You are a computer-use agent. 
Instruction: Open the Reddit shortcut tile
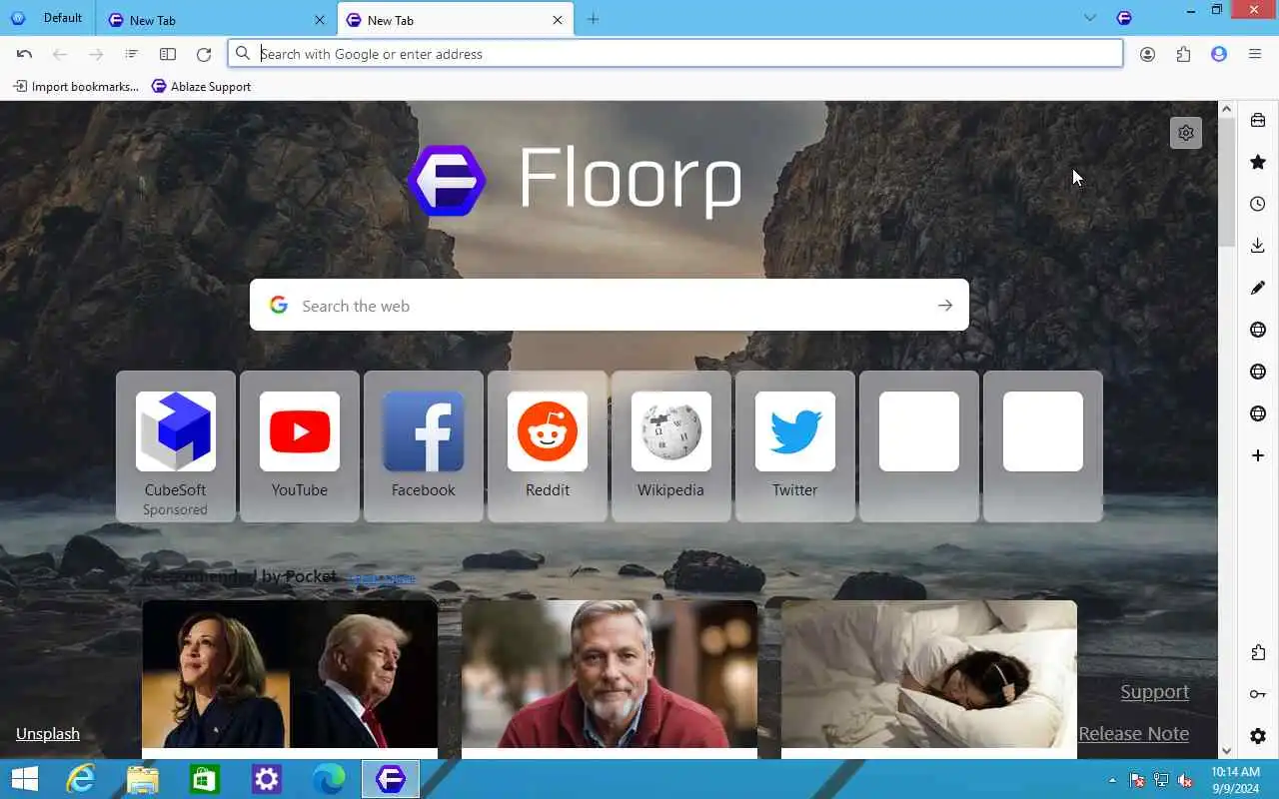548,446
